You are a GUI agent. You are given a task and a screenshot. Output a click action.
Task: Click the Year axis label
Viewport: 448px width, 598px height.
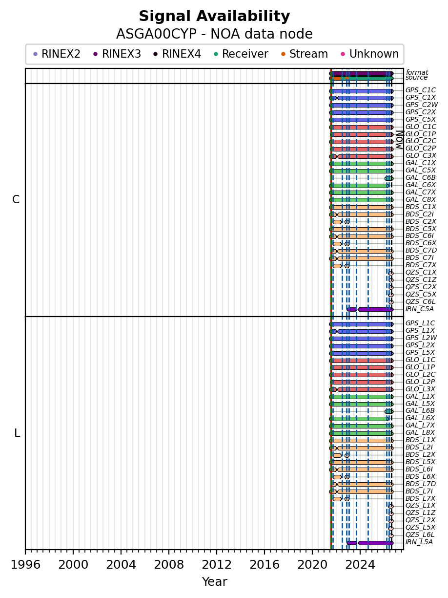[214, 582]
